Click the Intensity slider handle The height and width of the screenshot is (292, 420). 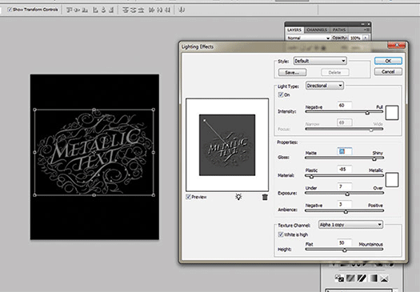pos(367,113)
